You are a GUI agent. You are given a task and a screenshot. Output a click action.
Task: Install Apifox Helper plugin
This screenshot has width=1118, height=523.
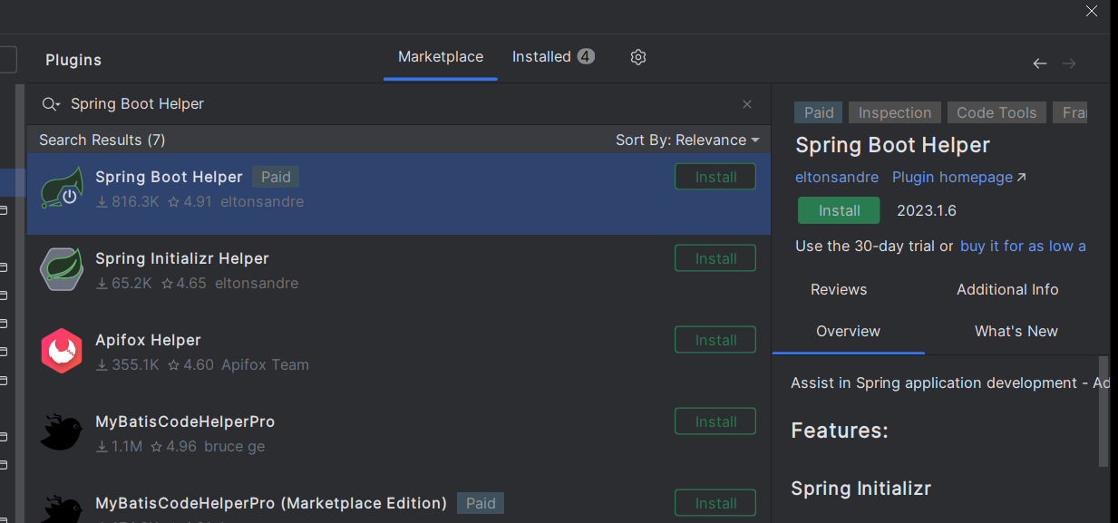(x=715, y=340)
